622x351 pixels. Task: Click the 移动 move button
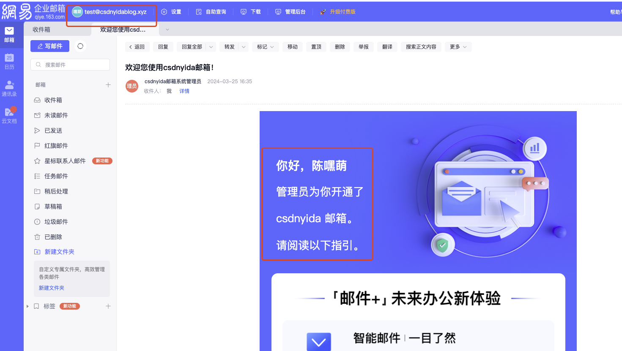pos(293,47)
